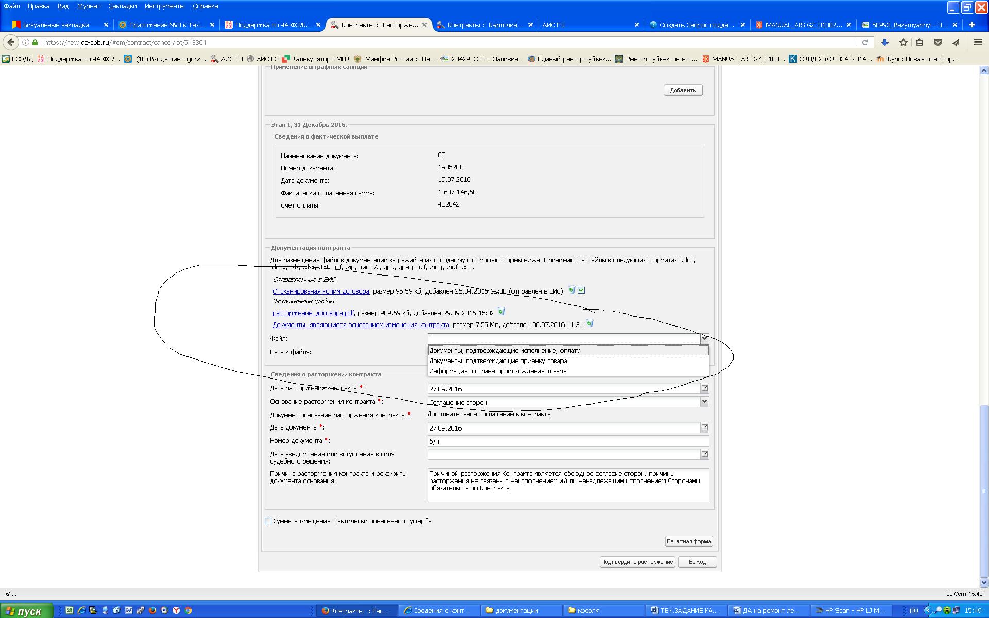
Task: Click the scrollbar down arrow
Action: pos(984,583)
